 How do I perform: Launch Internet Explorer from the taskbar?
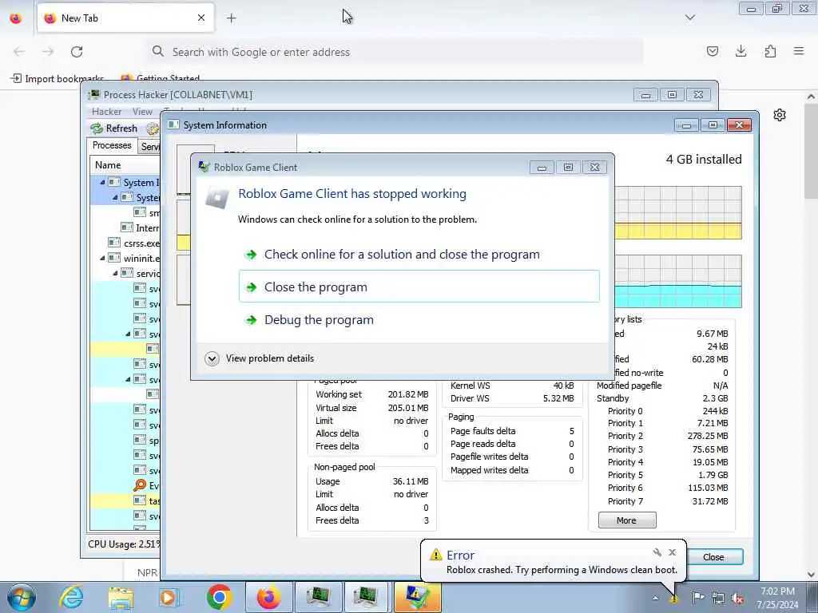71,597
